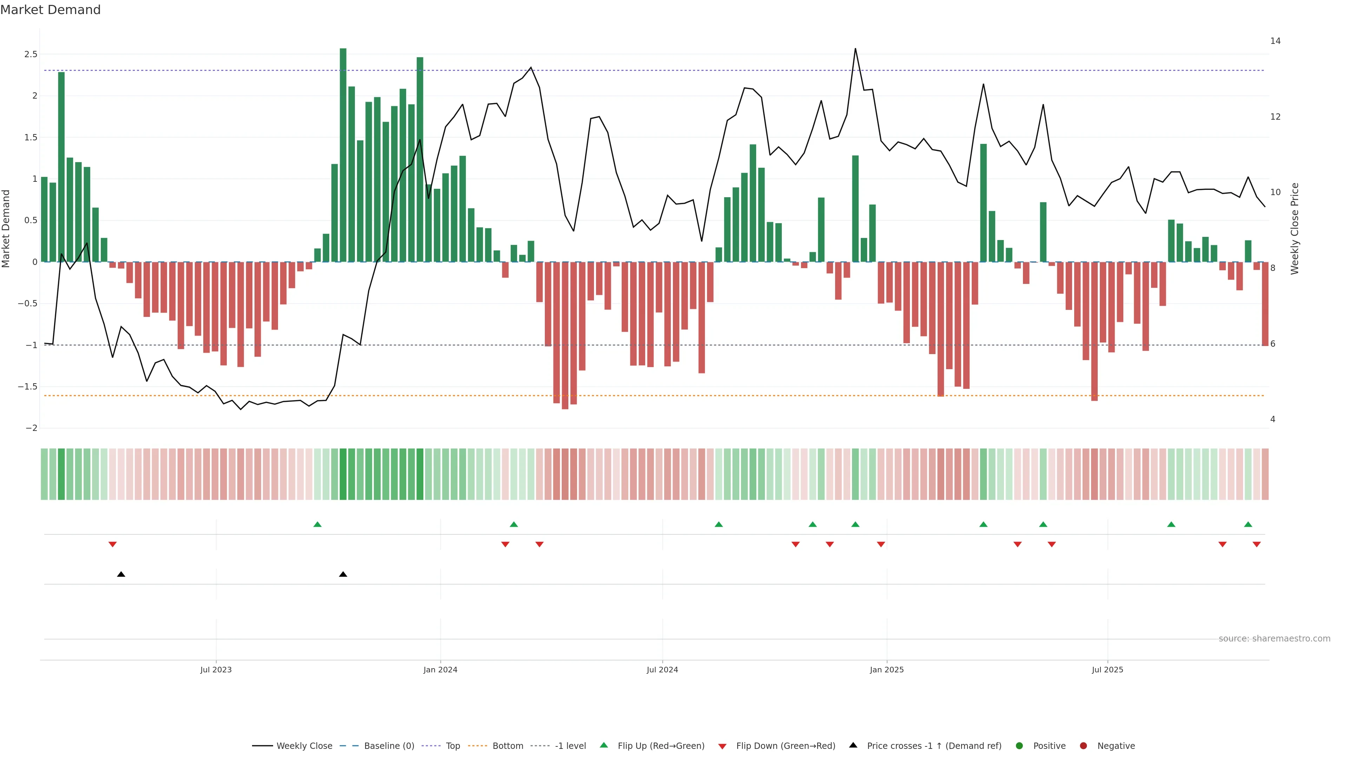Click the darkest green heatmap strip cell
Screen dimensions: 1348x758
point(343,474)
